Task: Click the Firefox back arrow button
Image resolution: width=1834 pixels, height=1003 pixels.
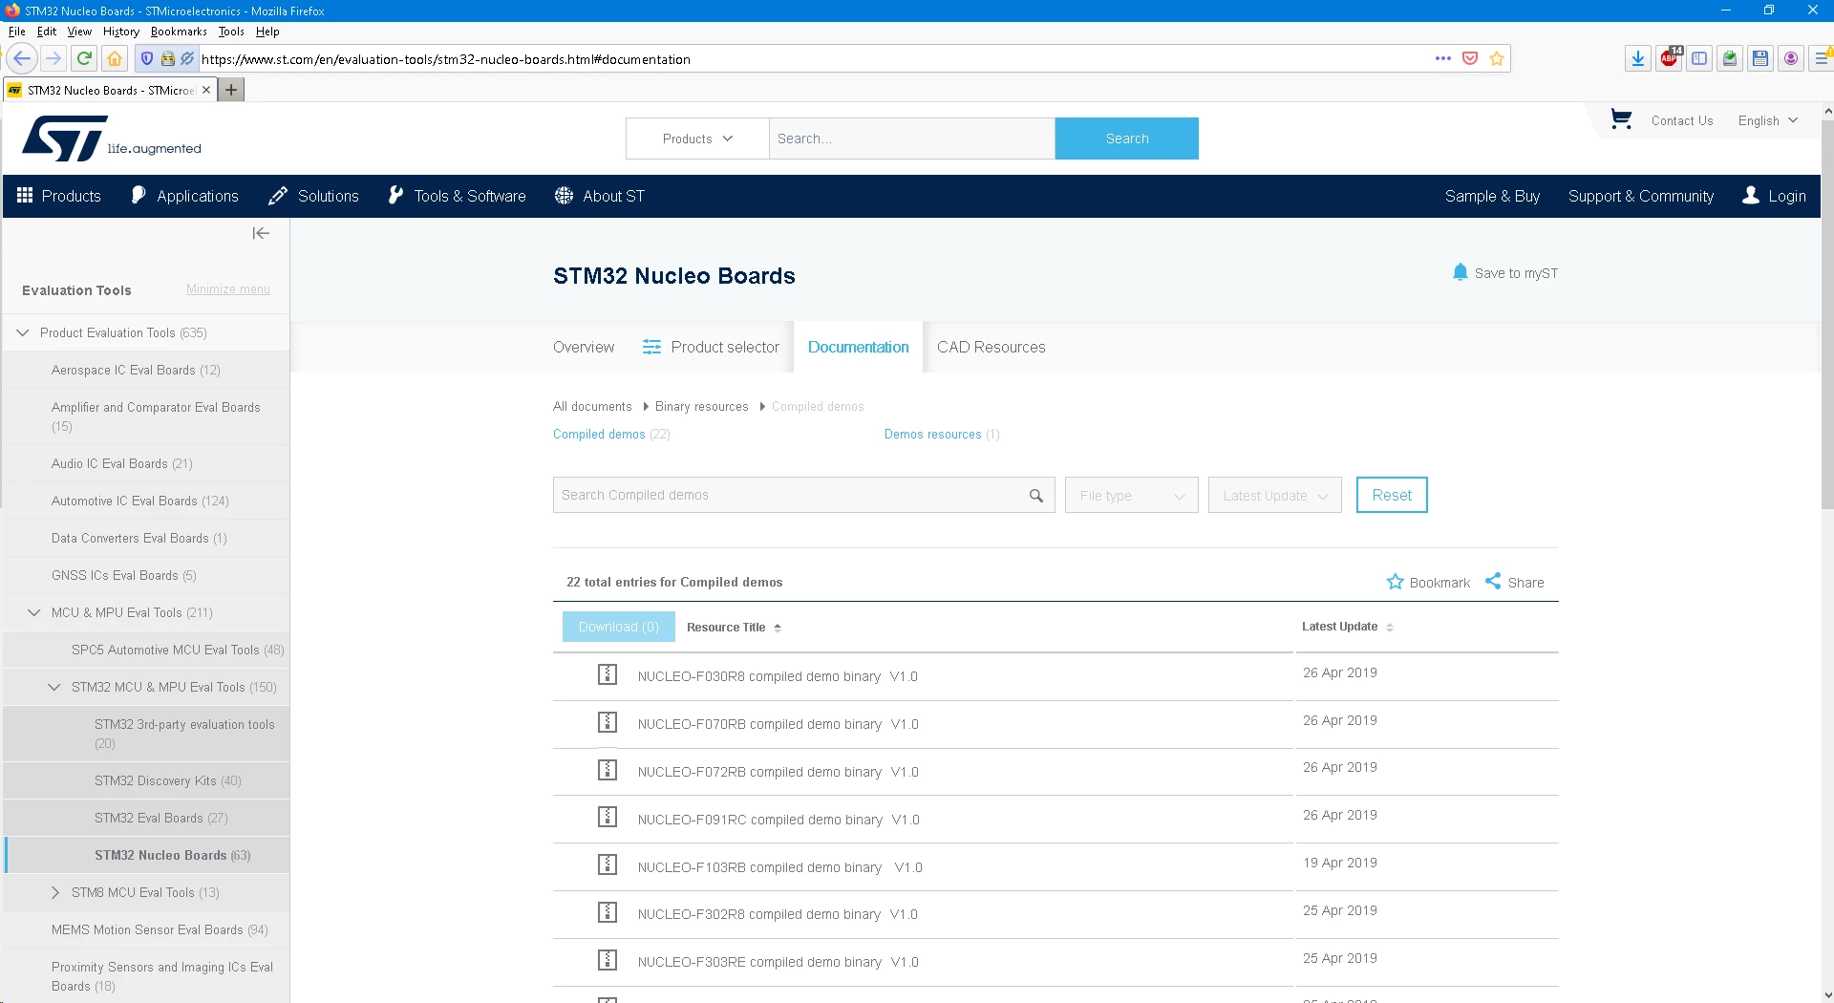Action: pyautogui.click(x=23, y=58)
